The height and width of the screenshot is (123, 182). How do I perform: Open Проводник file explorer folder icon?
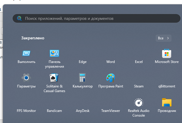pyautogui.click(x=167, y=102)
